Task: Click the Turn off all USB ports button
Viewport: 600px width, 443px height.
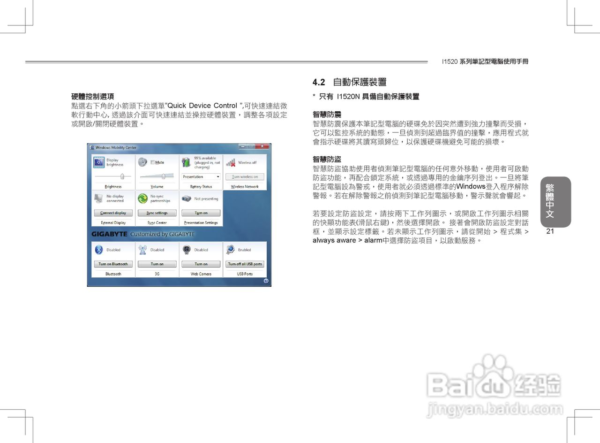Action: point(244,264)
